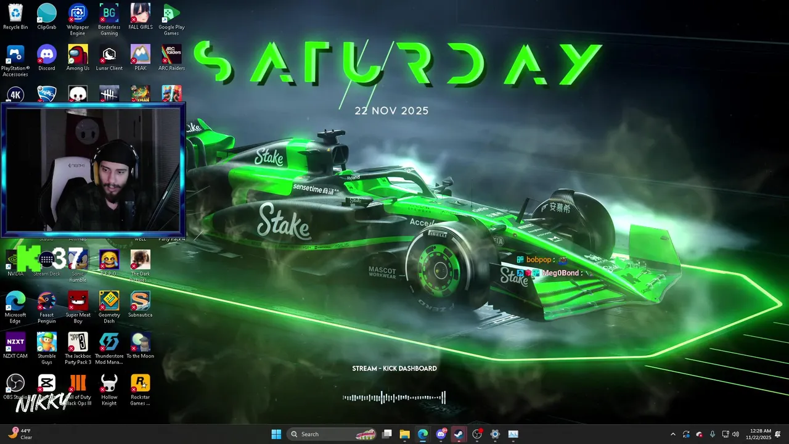The width and height of the screenshot is (789, 444).
Task: Open PlayStation Accessories shortcut
Action: coord(15,60)
